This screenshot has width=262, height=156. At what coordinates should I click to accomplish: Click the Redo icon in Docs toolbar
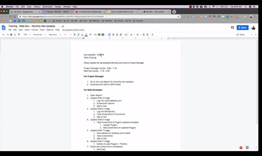7,34
